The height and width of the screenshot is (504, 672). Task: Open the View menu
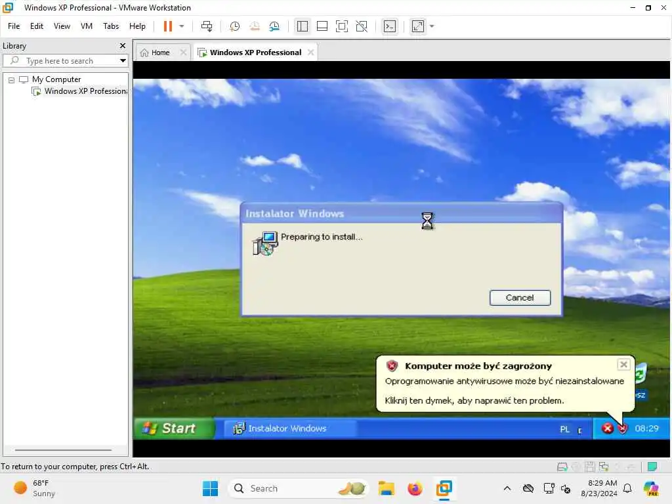click(x=62, y=26)
